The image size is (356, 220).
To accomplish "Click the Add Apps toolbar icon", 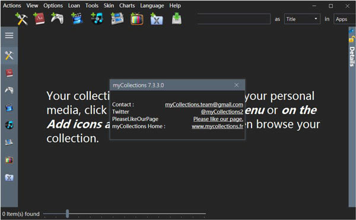I will coord(21,18).
